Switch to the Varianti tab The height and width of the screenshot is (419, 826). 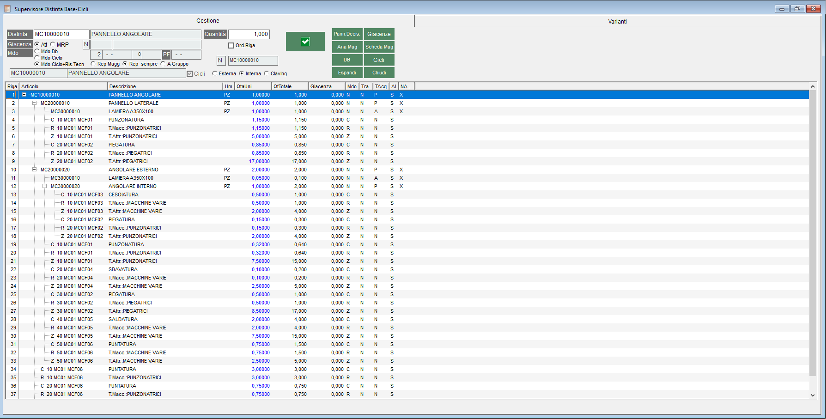pos(617,22)
